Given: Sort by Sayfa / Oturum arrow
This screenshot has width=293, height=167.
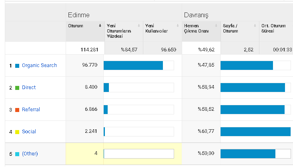Looking at the screenshot, I should click(x=255, y=26).
